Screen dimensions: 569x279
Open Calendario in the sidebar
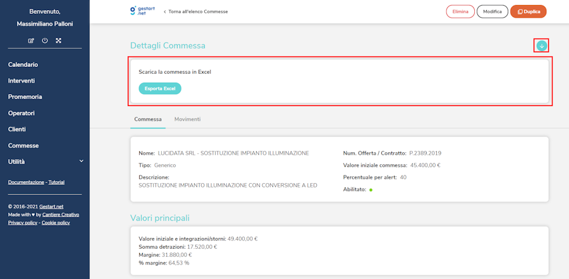coord(23,65)
